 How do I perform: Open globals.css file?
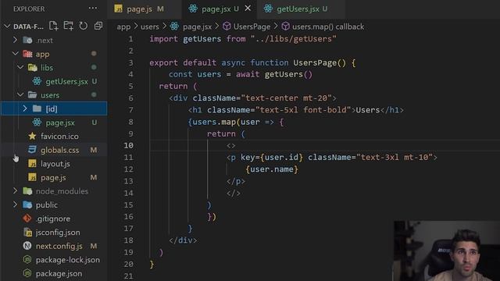(x=59, y=150)
